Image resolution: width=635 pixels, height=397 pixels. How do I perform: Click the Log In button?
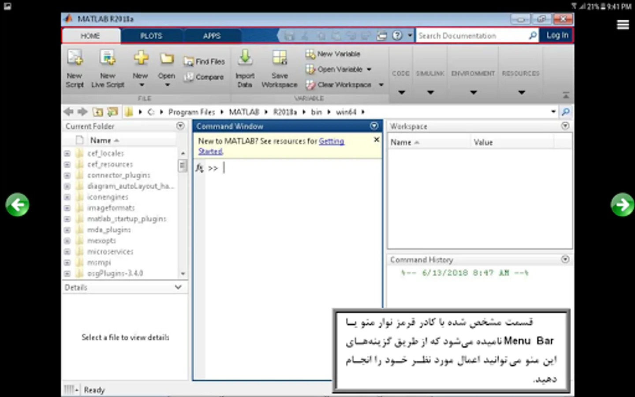[x=557, y=35]
